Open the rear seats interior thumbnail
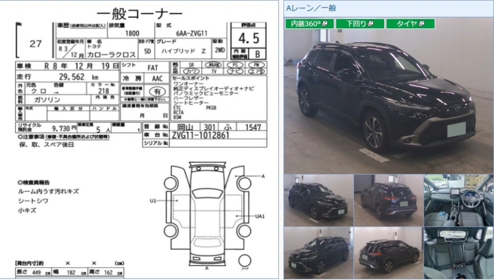This screenshot has height=280, width=494. [459, 253]
